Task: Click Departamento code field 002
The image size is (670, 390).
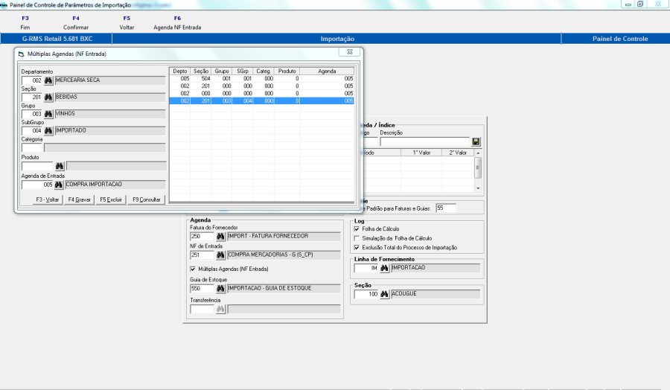Action: (32, 80)
